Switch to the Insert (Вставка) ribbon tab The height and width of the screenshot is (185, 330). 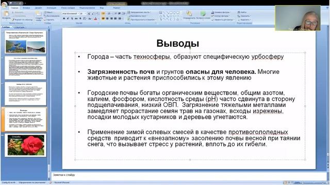[26, 8]
